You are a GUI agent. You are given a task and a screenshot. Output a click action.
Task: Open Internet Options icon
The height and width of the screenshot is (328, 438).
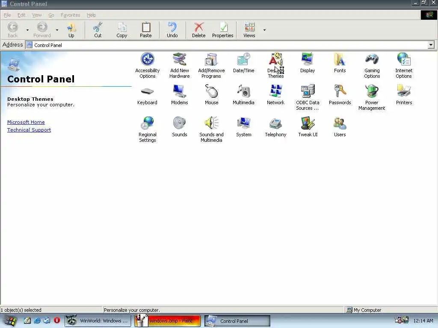404,65
